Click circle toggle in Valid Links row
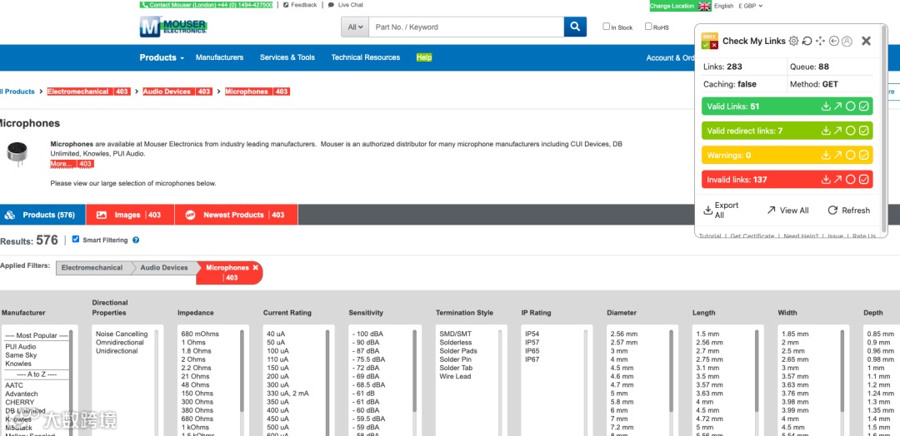 pos(851,107)
